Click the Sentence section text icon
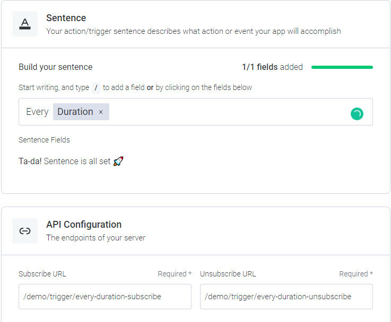Viewport: 391px width, 322px height. click(25, 24)
